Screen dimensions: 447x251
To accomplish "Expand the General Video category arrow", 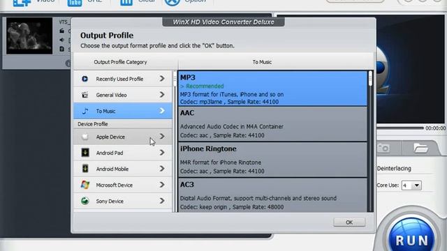I will coord(162,95).
